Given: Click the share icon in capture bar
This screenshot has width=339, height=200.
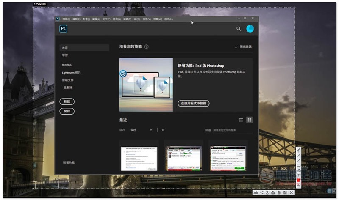Looking at the screenshot, I should click(x=261, y=193).
